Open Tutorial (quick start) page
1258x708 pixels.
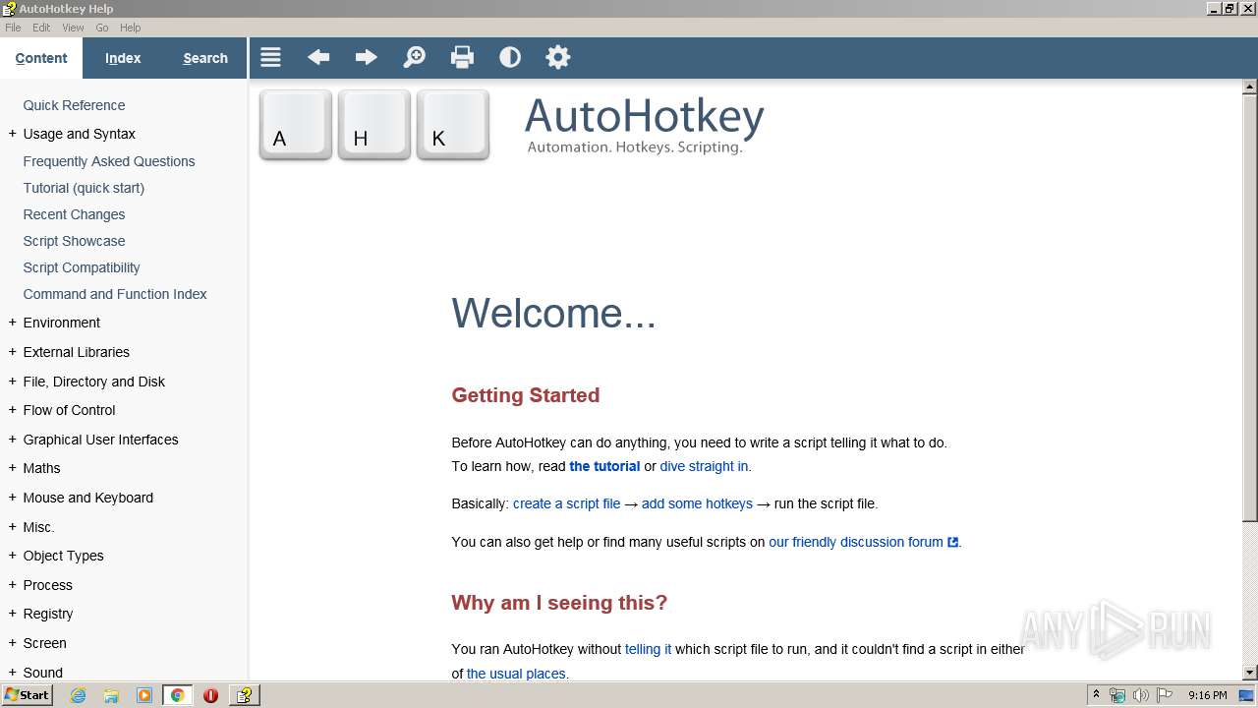[x=84, y=188]
